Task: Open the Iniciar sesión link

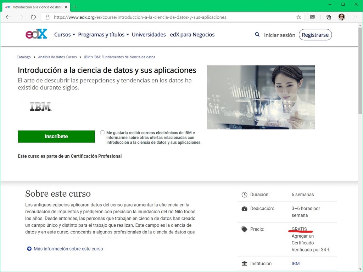Action: click(280, 35)
